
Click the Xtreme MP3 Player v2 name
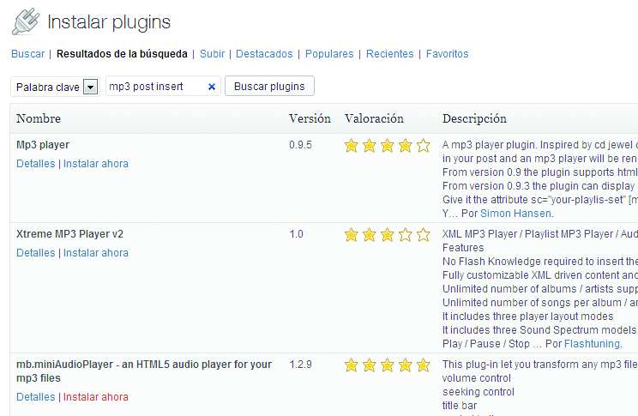[x=69, y=234]
